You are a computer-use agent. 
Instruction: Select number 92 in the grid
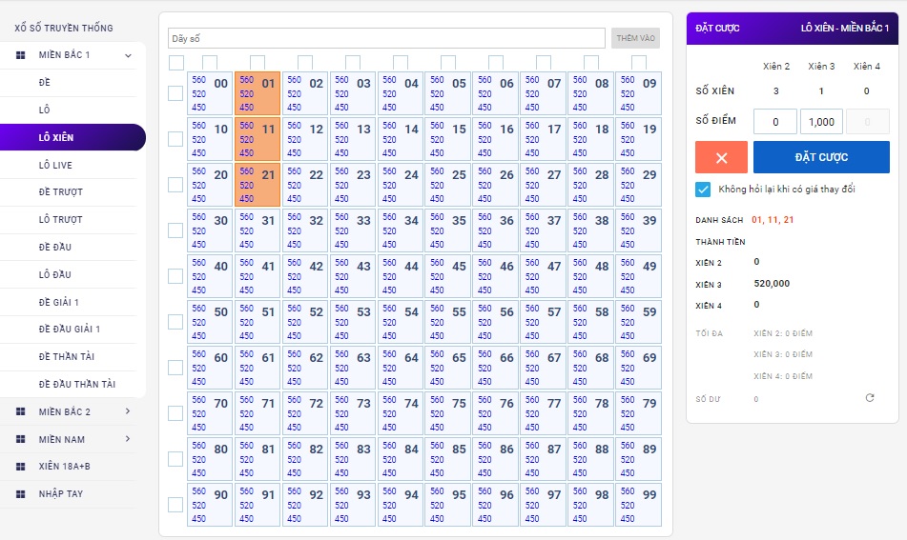[305, 505]
